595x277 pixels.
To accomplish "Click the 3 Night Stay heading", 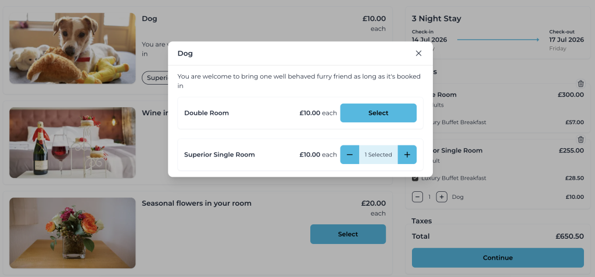I will (436, 19).
